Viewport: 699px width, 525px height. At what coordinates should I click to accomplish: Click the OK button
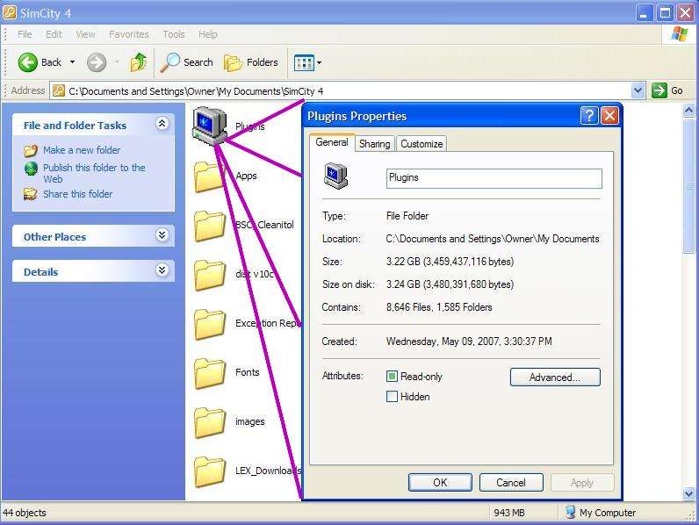[x=440, y=483]
